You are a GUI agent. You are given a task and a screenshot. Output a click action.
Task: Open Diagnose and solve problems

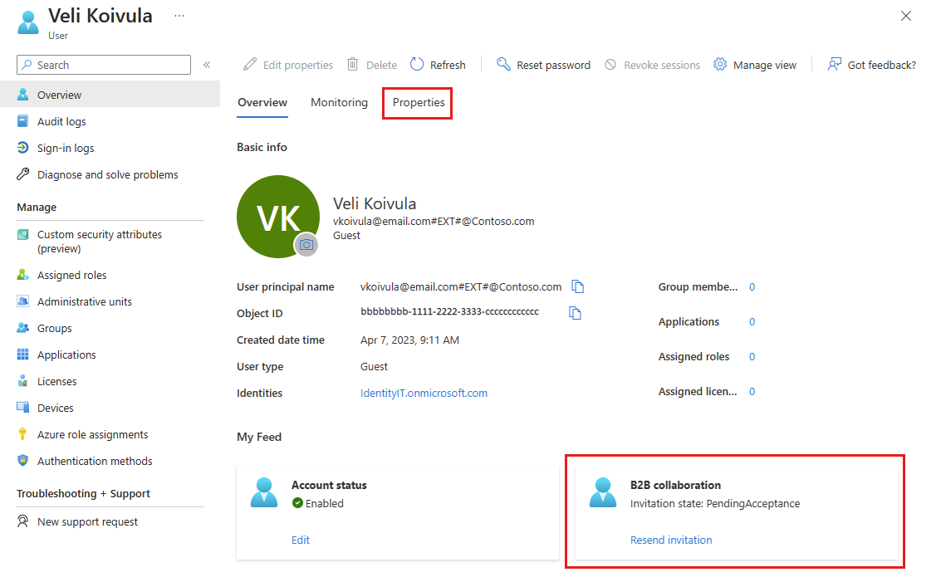106,174
